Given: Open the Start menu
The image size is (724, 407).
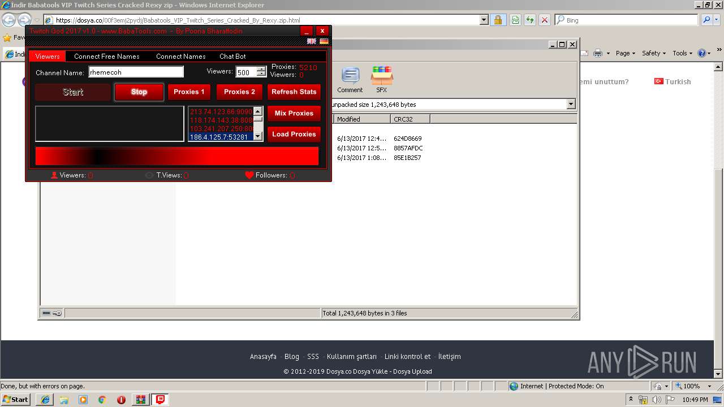Looking at the screenshot, I should coord(15,399).
